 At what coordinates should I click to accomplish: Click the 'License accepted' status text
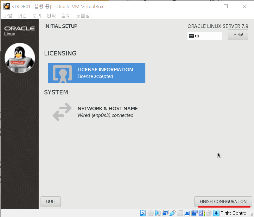[95, 76]
